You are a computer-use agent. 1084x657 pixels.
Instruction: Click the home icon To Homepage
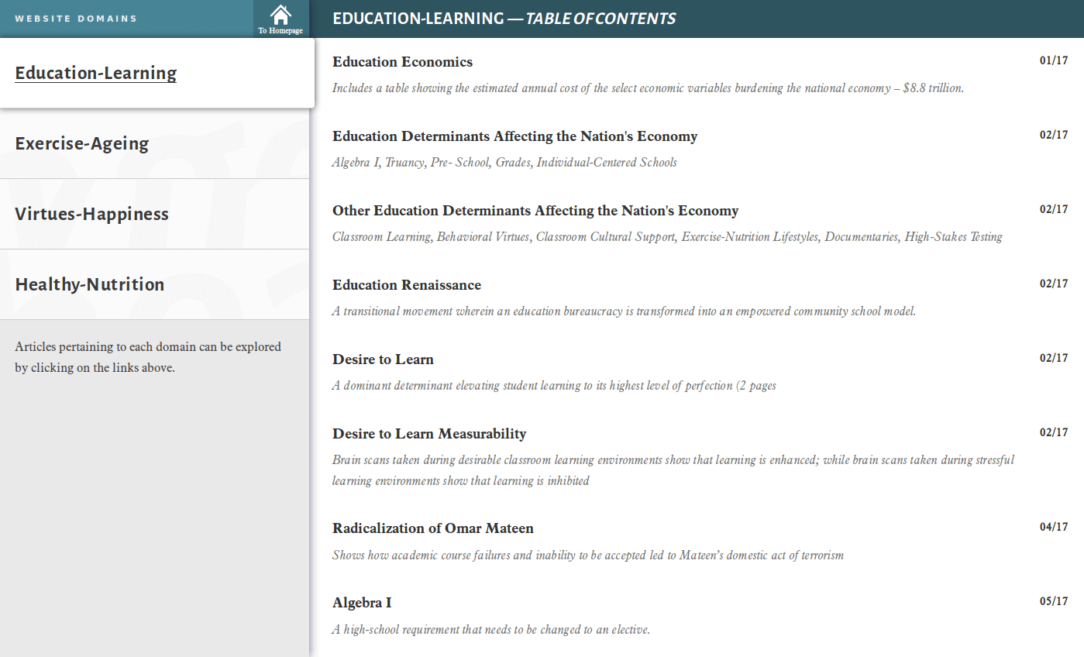point(280,19)
